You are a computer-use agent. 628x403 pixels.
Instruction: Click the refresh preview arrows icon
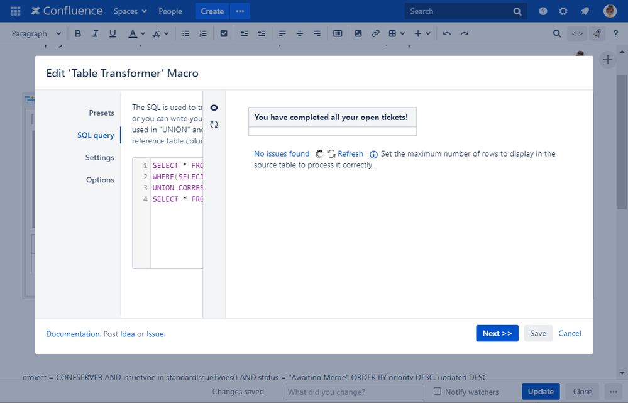tap(214, 124)
